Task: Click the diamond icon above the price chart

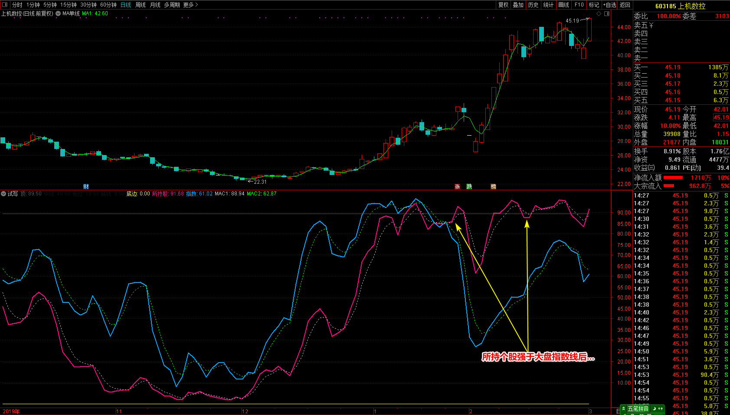Action: click(599, 13)
